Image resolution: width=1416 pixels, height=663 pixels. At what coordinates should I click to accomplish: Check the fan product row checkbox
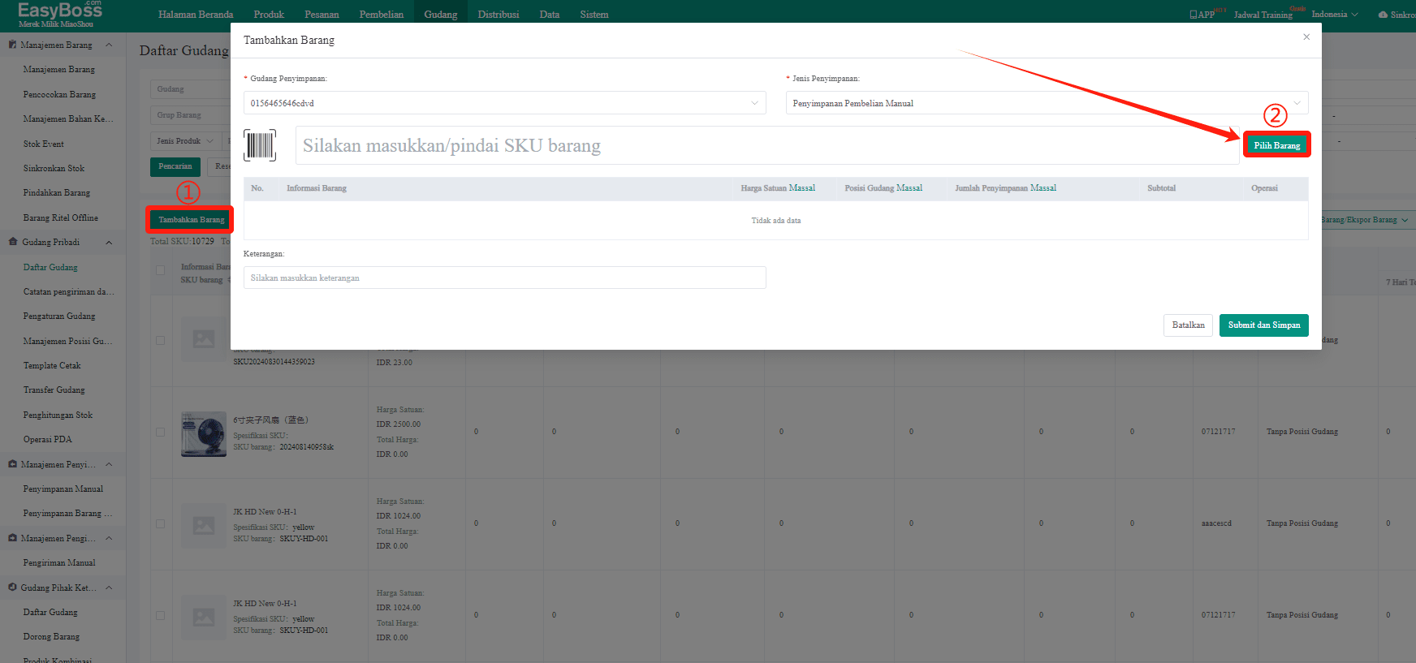click(160, 433)
